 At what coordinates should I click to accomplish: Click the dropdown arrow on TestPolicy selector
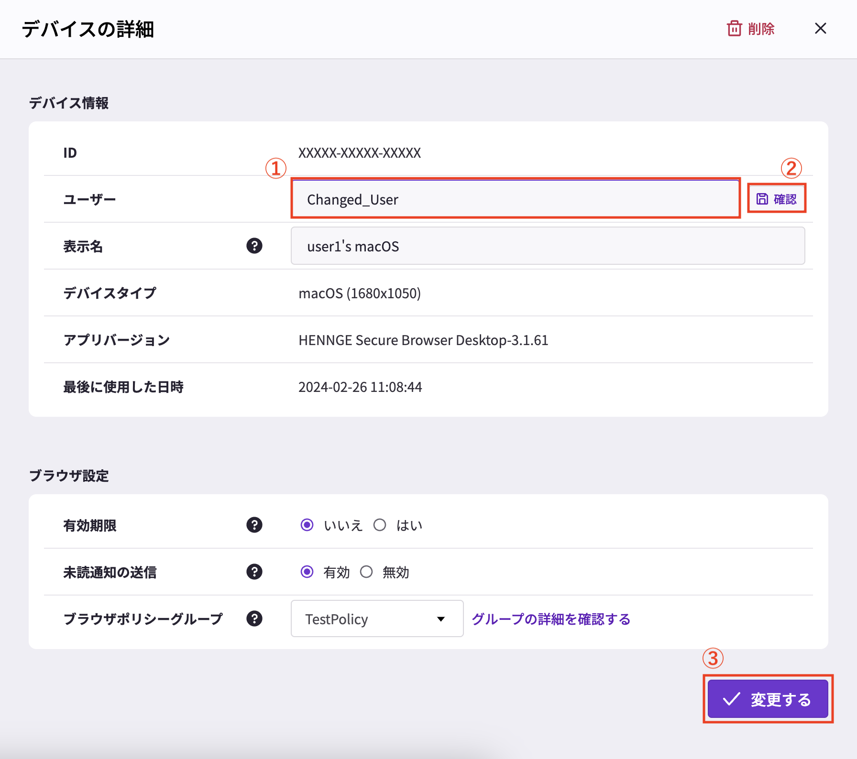tap(441, 618)
